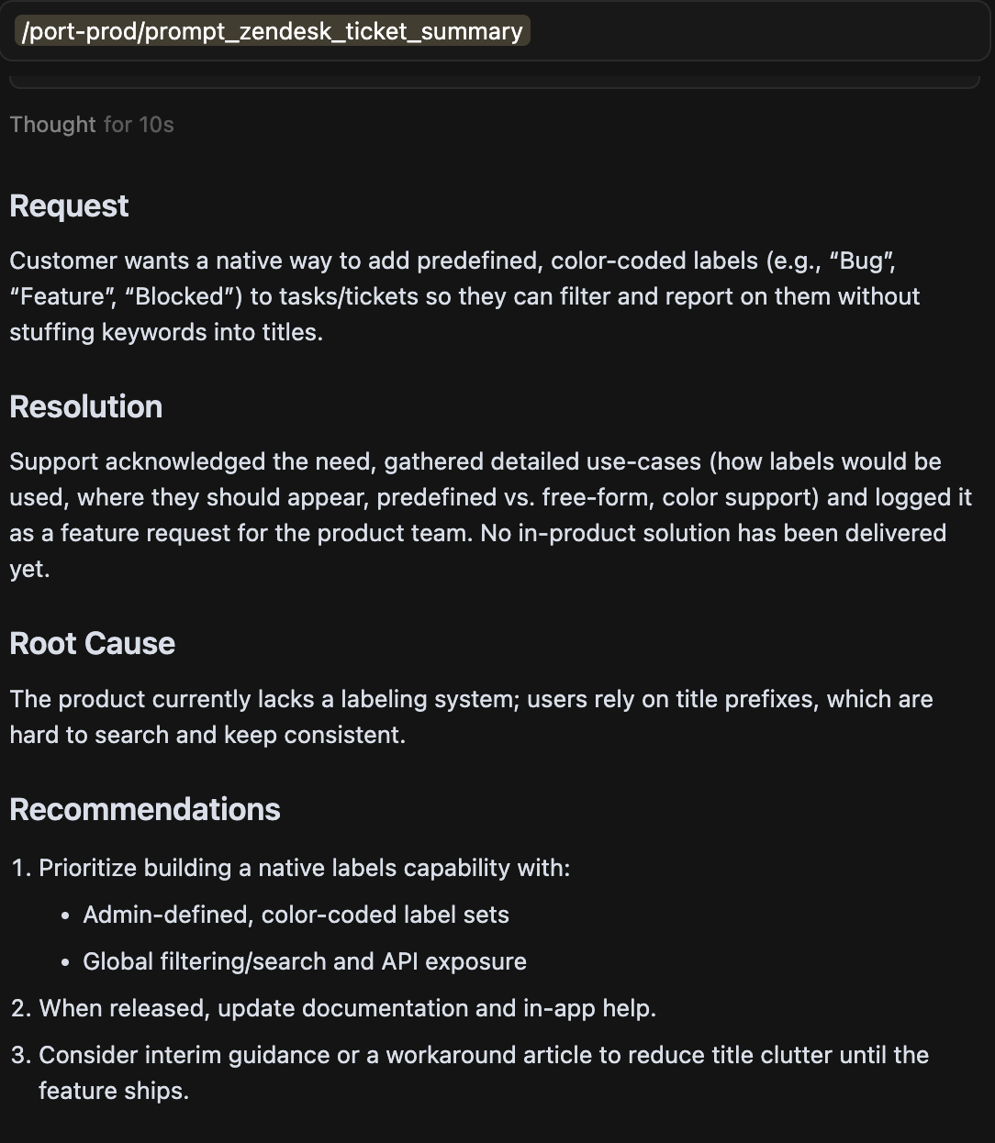Click the bullet "Global filtering/search and API exposure"

point(305,961)
